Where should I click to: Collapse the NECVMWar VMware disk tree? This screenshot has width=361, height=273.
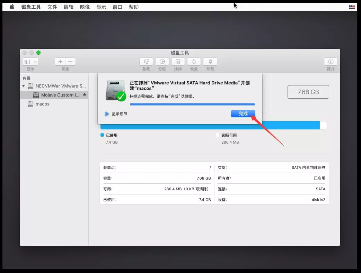[x=24, y=86]
